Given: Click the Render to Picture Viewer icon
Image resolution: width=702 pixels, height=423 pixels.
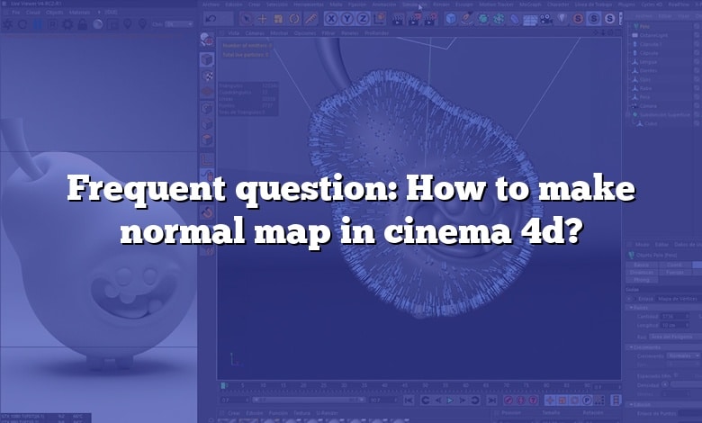Looking at the screenshot, I should (414, 19).
